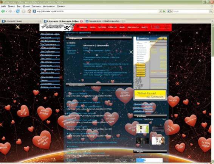Open Мои Друзья in the left sidebar

pyautogui.click(x=50, y=37)
